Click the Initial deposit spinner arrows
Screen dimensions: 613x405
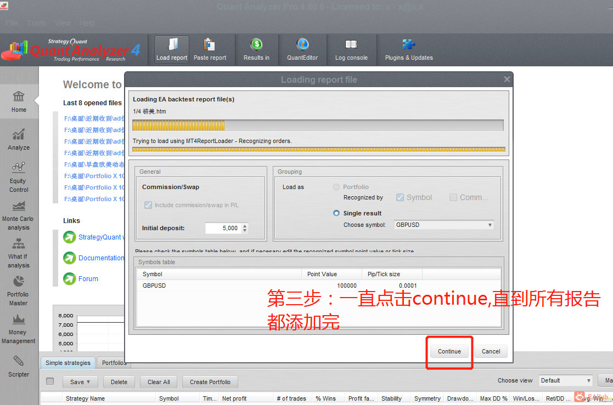(x=245, y=228)
